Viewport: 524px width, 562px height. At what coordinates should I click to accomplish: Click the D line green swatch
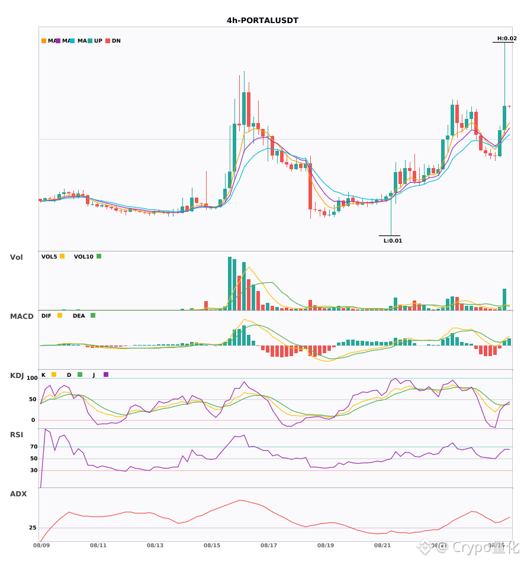point(80,374)
